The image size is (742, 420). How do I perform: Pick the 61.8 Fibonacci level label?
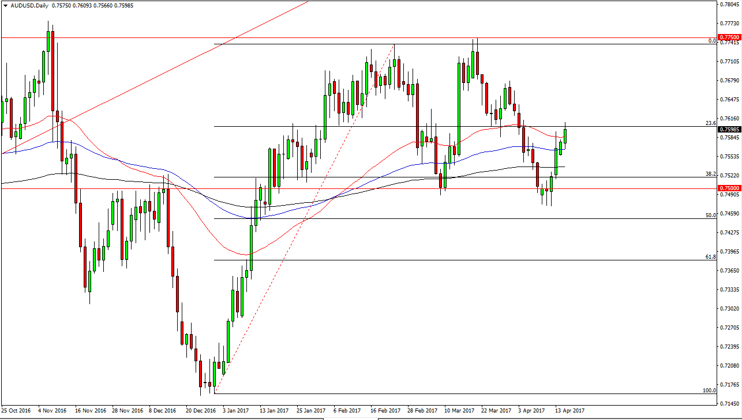click(x=710, y=256)
